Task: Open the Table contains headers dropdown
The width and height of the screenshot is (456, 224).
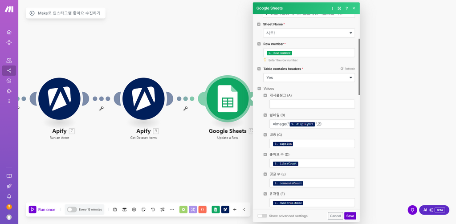Action: pos(309,77)
